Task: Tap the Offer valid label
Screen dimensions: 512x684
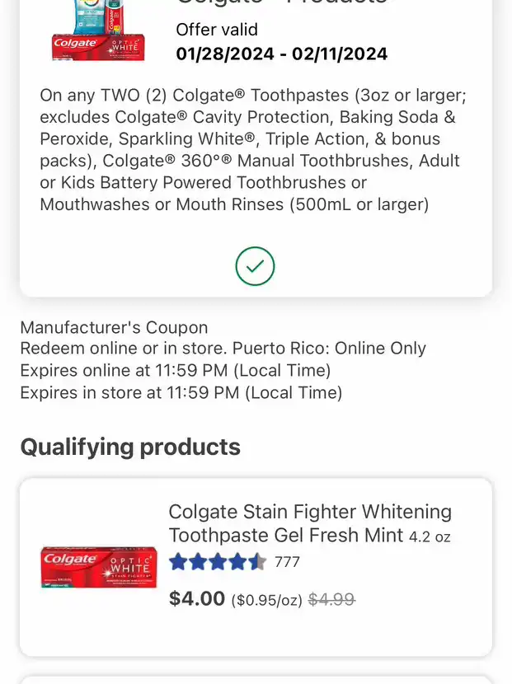Action: tap(217, 30)
